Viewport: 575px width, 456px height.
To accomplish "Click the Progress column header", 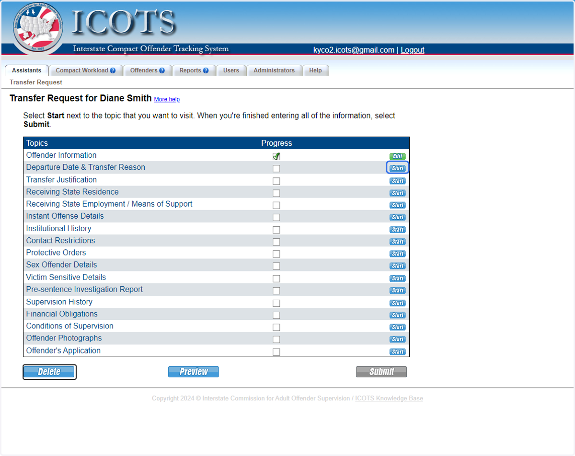I will coord(276,143).
